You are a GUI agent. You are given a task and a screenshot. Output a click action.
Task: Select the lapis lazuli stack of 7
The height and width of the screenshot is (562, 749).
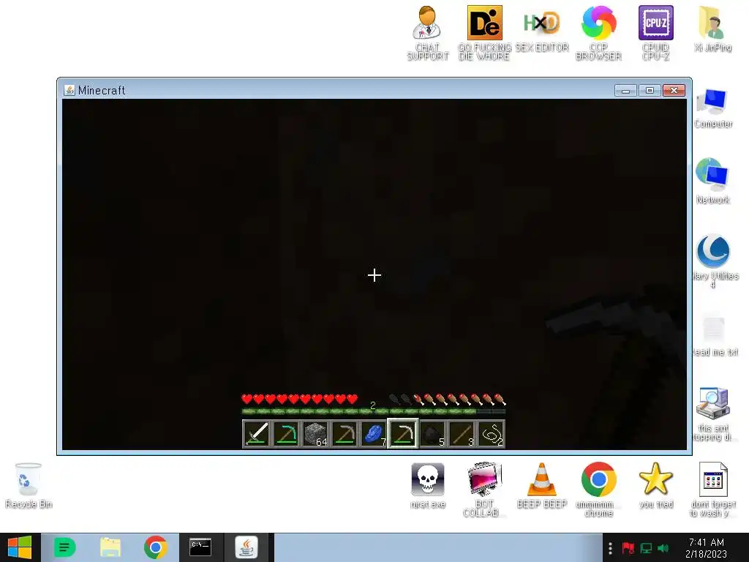point(374,434)
